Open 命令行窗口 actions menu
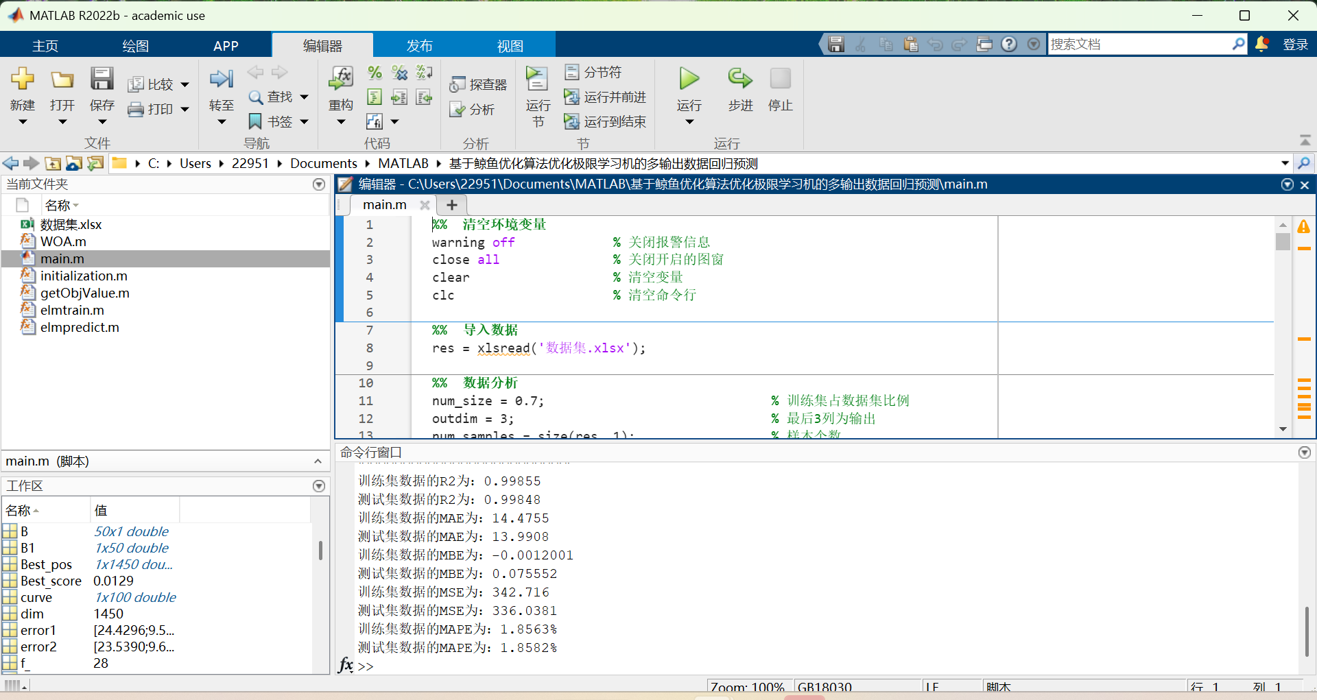The height and width of the screenshot is (700, 1317). point(1305,452)
